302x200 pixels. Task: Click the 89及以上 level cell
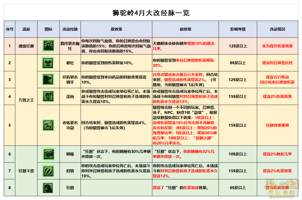coord(238,63)
